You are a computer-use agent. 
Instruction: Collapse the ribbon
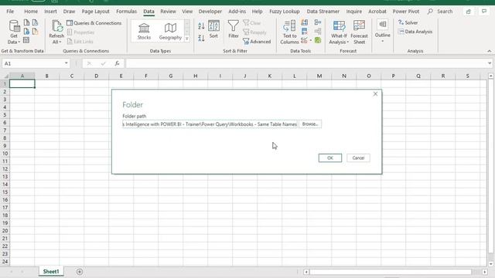(490, 51)
